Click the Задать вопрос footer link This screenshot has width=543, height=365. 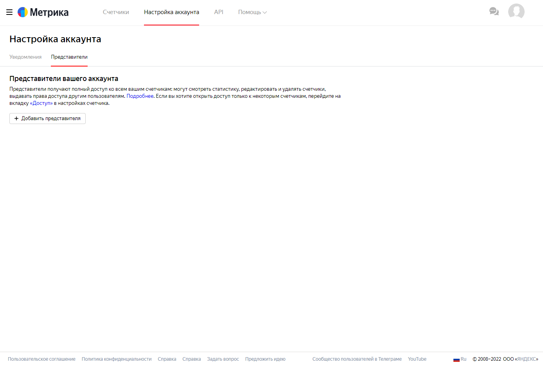[223, 359]
